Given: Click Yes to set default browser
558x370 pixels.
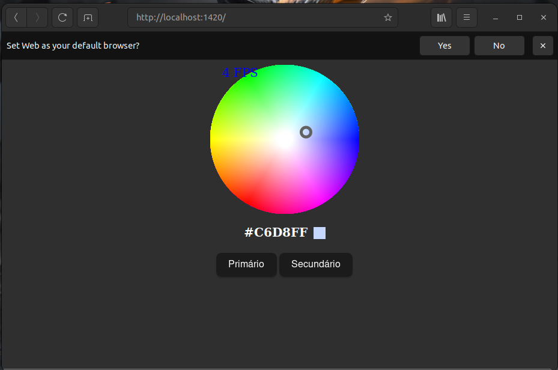Looking at the screenshot, I should (444, 46).
